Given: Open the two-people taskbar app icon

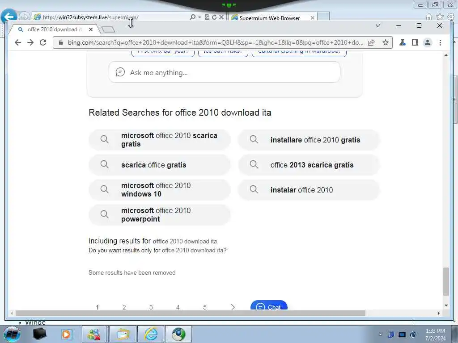Looking at the screenshot, I should tap(94, 334).
